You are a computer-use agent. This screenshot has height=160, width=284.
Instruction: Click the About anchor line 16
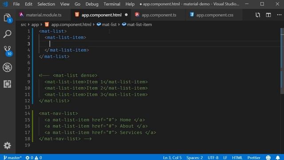96,126
